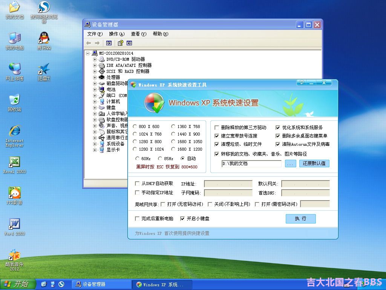Click the 键盘 keyboard device icon

pos(102,108)
